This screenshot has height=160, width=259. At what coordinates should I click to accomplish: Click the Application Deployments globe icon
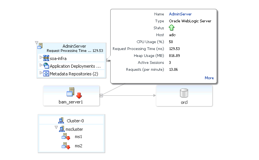46,66
